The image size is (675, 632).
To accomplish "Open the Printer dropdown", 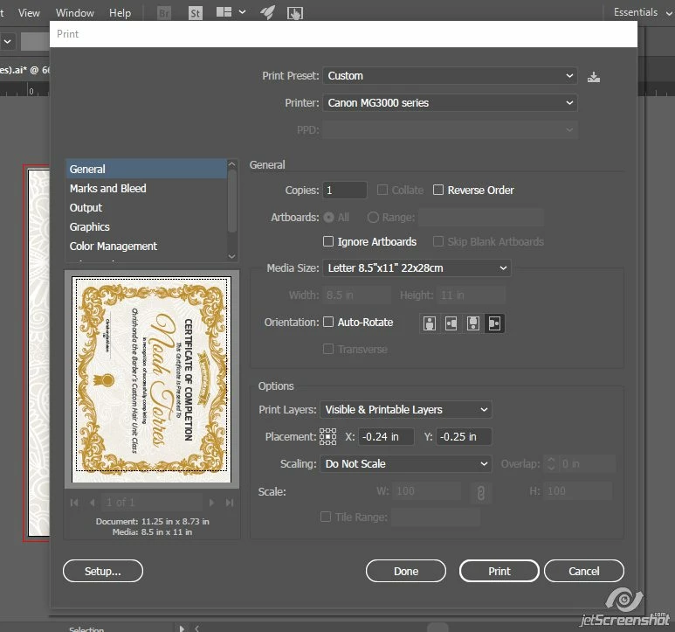I will (x=450, y=103).
